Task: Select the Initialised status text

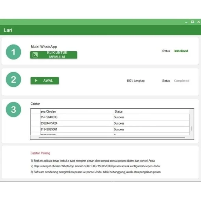Action: pyautogui.click(x=181, y=51)
